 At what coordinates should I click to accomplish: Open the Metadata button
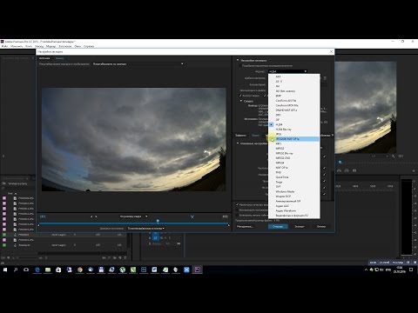(x=245, y=226)
